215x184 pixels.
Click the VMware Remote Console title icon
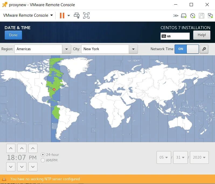(5, 5)
